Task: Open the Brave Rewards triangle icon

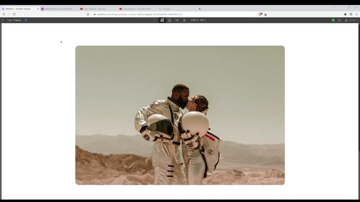Action: (265, 14)
